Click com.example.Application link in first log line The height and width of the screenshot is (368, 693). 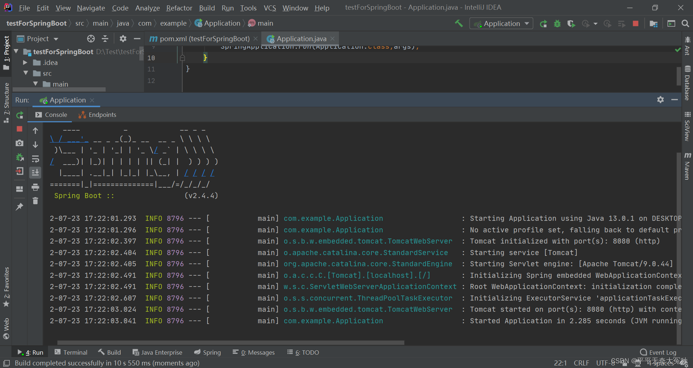click(333, 218)
